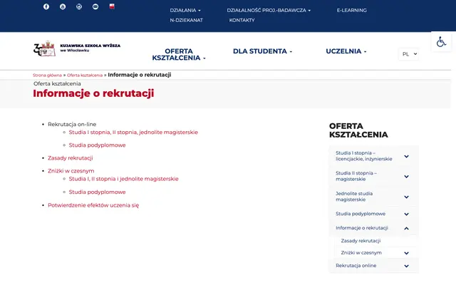Open sidebar Rekrutacja online item
This screenshot has height=285, width=456.
coord(356,266)
